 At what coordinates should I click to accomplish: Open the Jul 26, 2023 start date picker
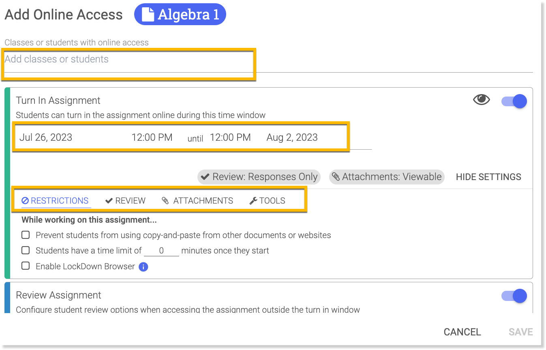pyautogui.click(x=46, y=137)
